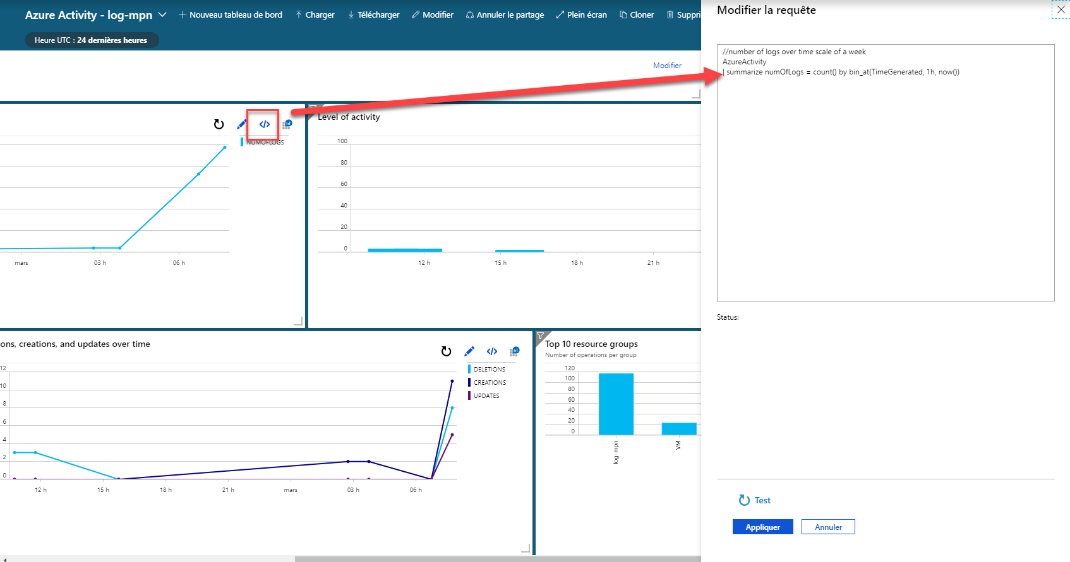Toggle the CREATIONS legend series

(x=487, y=382)
